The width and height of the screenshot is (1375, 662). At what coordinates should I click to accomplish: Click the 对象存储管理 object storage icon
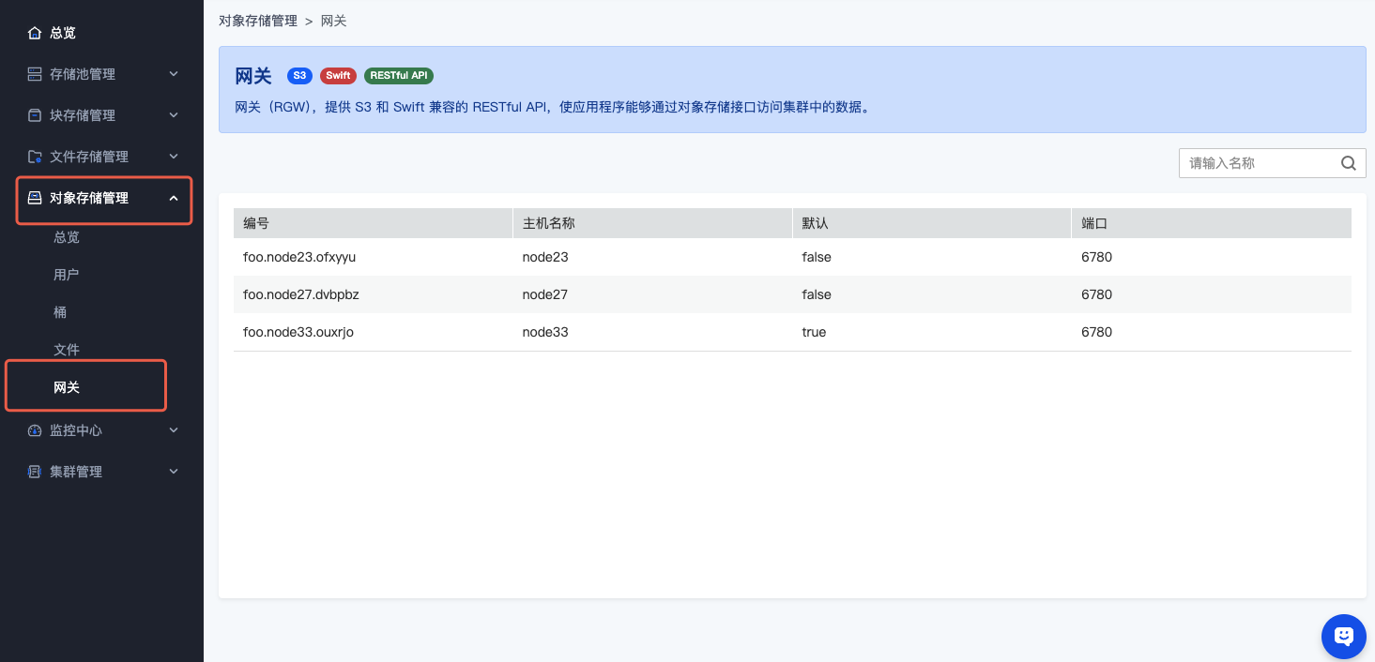point(35,198)
